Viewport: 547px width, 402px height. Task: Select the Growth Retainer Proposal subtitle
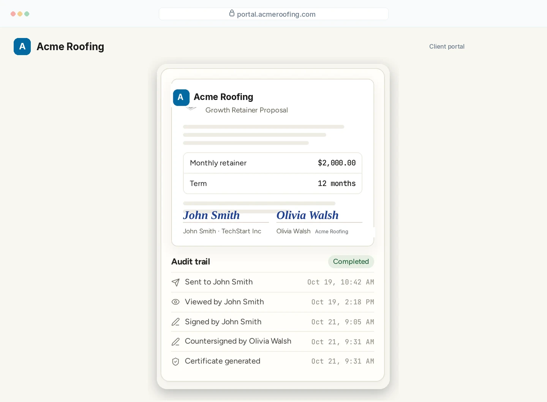(247, 110)
